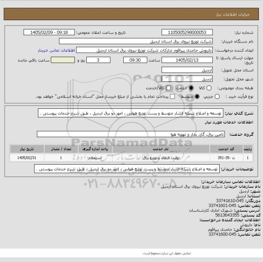Click the request creator name field
The width and height of the screenshot is (263, 262).
click(x=144, y=50)
